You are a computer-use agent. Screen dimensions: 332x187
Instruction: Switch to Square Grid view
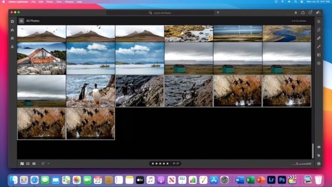coord(28,164)
